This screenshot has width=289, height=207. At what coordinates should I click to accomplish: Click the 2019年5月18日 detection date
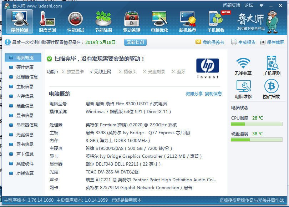pos(100,42)
